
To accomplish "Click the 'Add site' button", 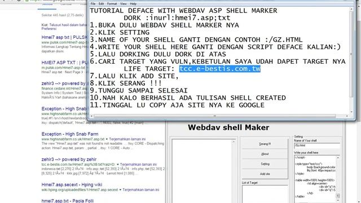I will coord(265,174).
